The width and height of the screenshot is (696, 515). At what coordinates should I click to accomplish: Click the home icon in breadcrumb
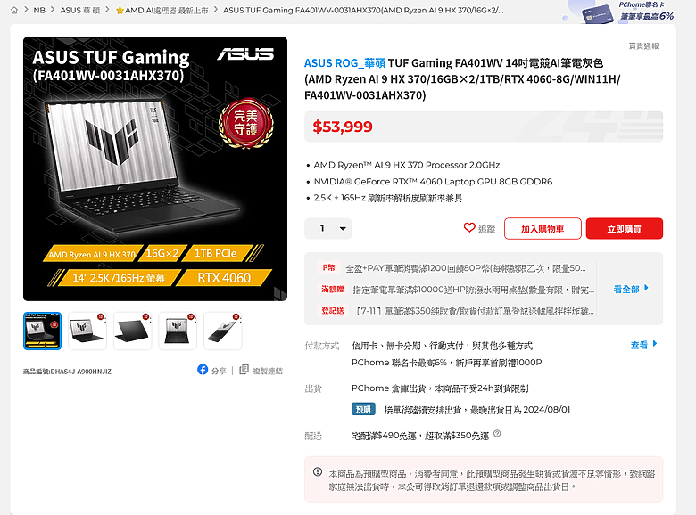14,10
